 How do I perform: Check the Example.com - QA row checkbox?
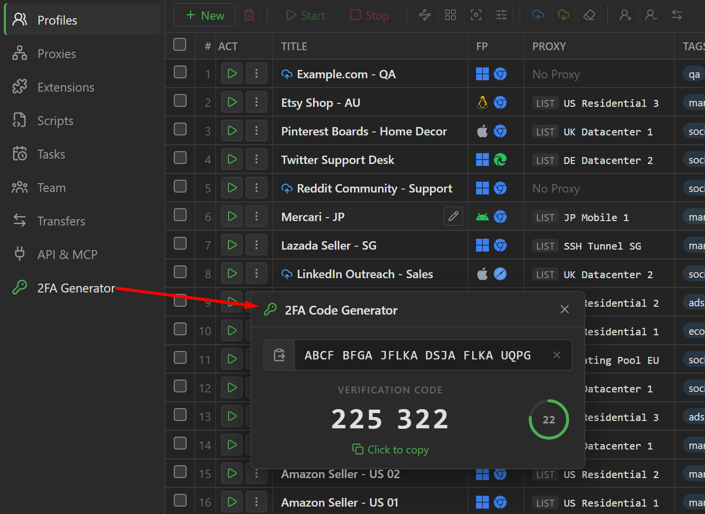click(x=180, y=72)
